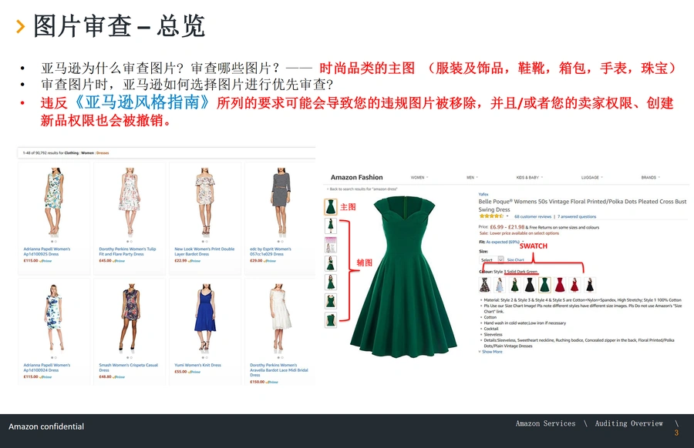Choose the last black dress swatch
The image size is (694, 448).
pos(590,285)
